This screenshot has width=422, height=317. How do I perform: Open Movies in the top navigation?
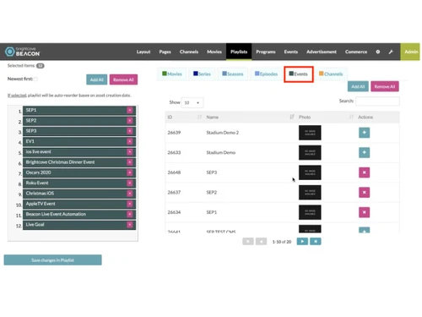[214, 52]
